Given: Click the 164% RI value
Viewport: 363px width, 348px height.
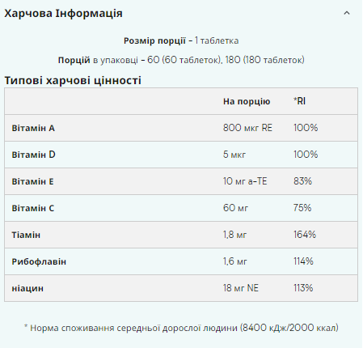Looking at the screenshot, I should point(305,235).
